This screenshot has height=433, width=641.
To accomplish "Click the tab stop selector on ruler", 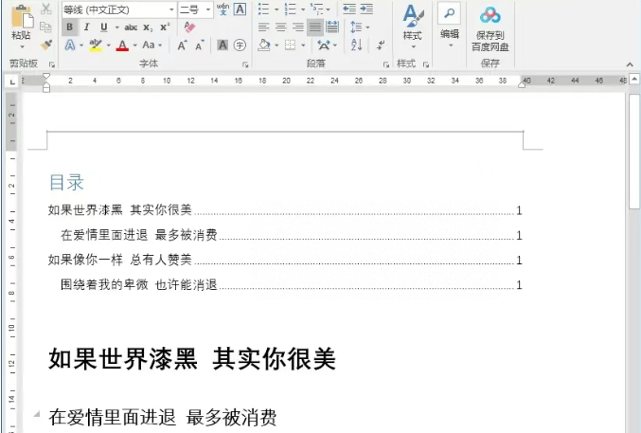I will click(12, 81).
